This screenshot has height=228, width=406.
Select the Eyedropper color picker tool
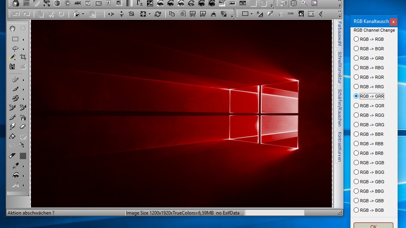click(x=15, y=165)
